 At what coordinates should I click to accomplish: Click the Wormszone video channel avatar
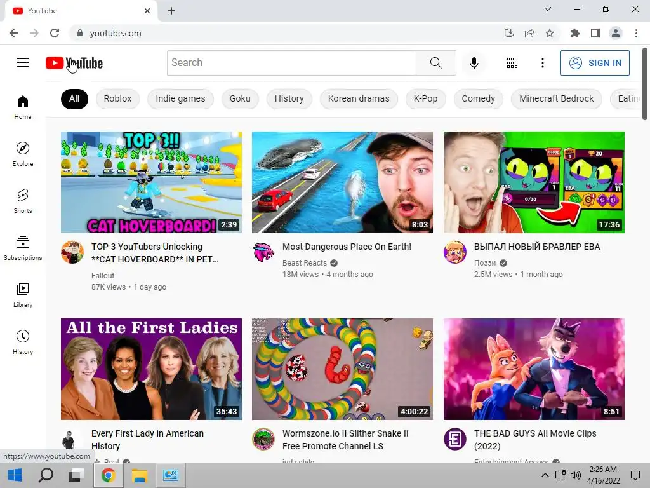point(263,438)
